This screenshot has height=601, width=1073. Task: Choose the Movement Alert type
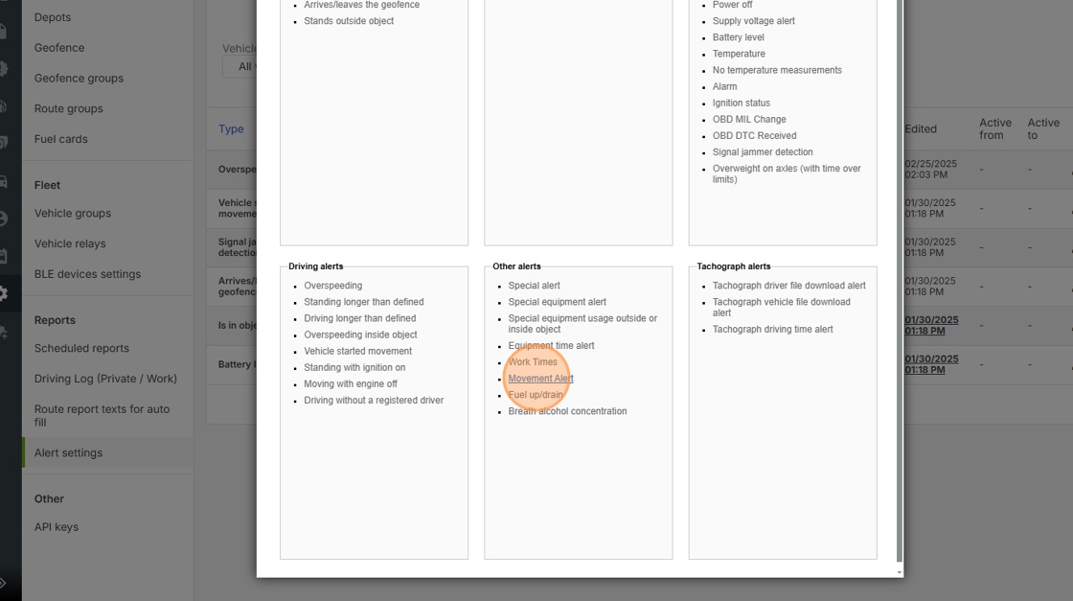[540, 379]
